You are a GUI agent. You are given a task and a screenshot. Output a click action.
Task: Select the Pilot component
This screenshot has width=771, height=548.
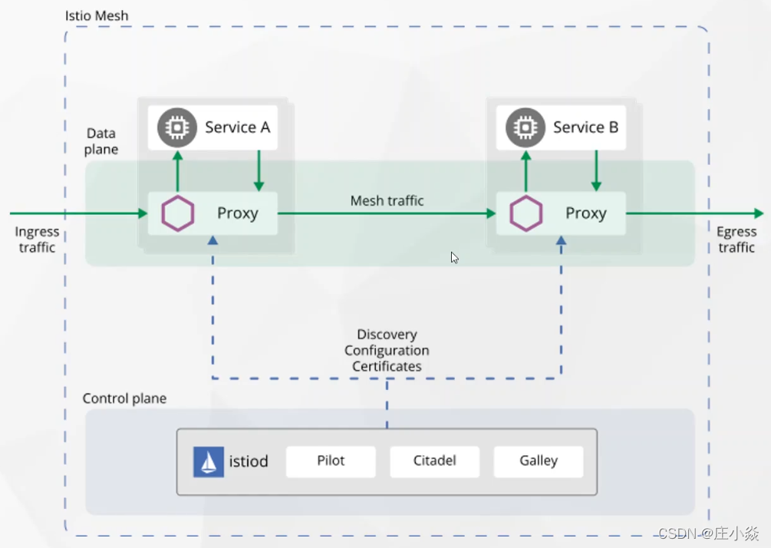(x=330, y=461)
